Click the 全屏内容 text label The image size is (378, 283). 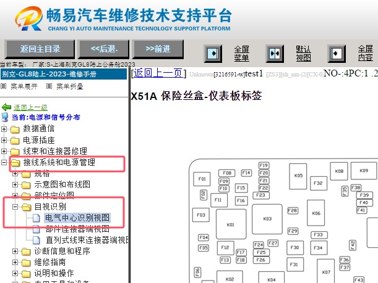pos(365,54)
